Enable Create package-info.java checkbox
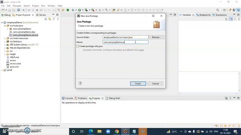 point(78,46)
